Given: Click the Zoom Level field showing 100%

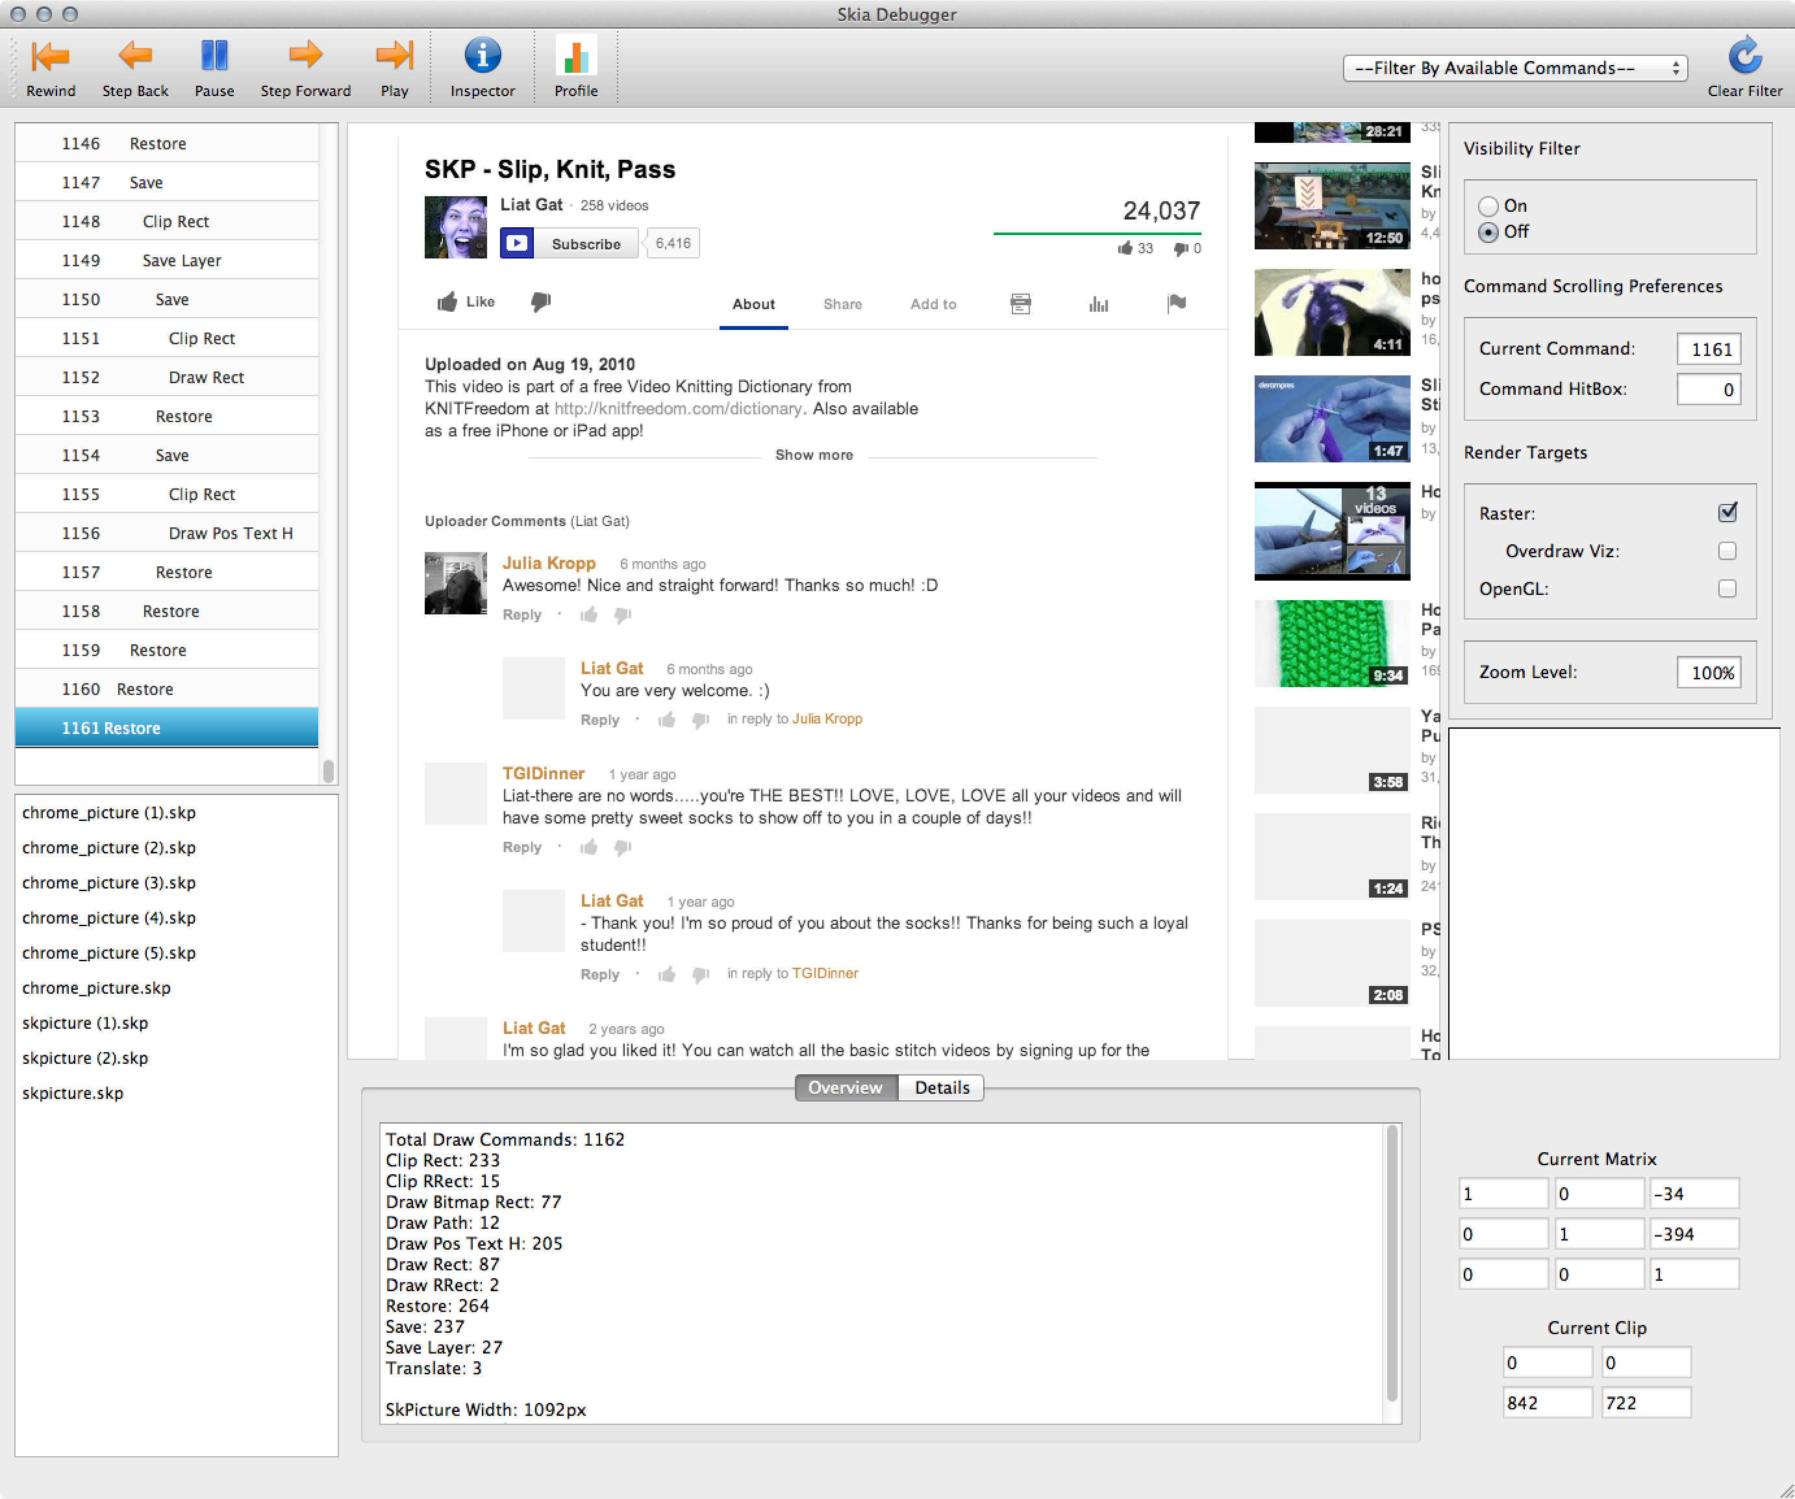Looking at the screenshot, I should coord(1708,673).
